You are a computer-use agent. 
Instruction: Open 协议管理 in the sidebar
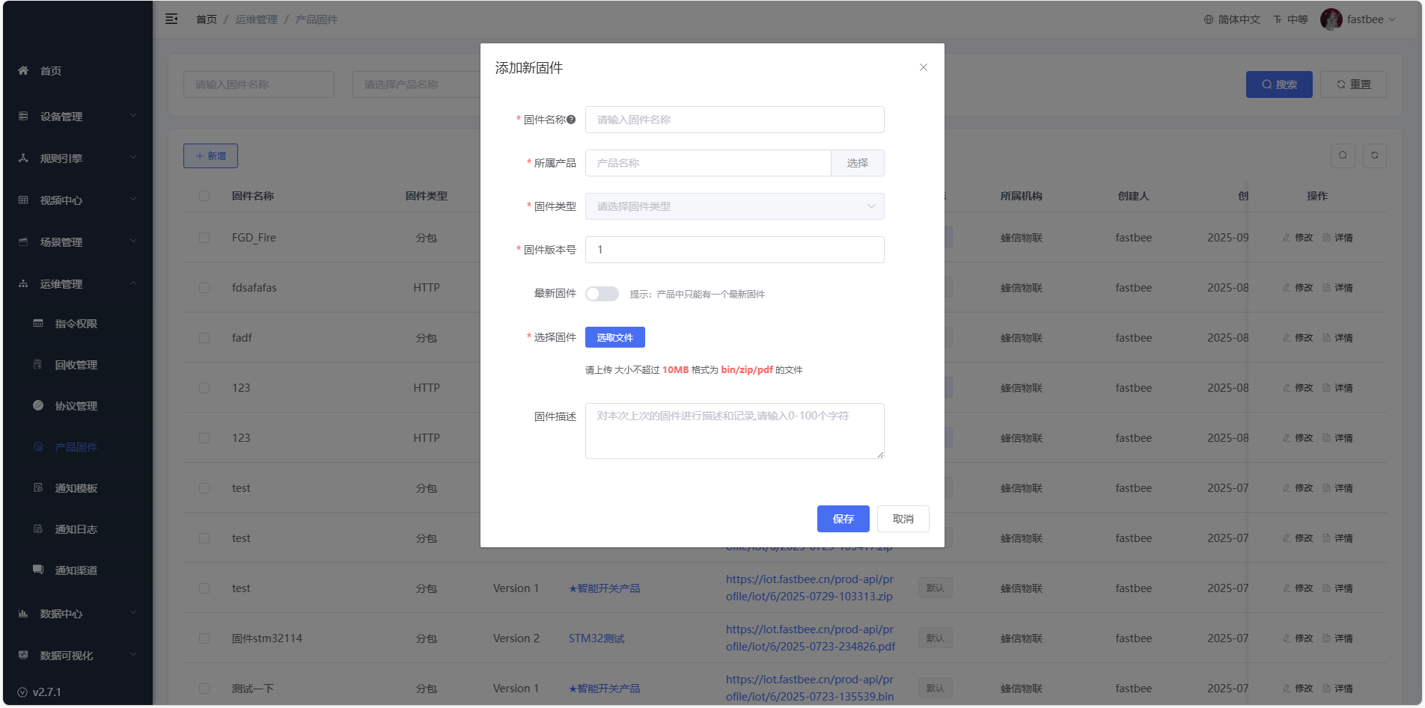[76, 406]
